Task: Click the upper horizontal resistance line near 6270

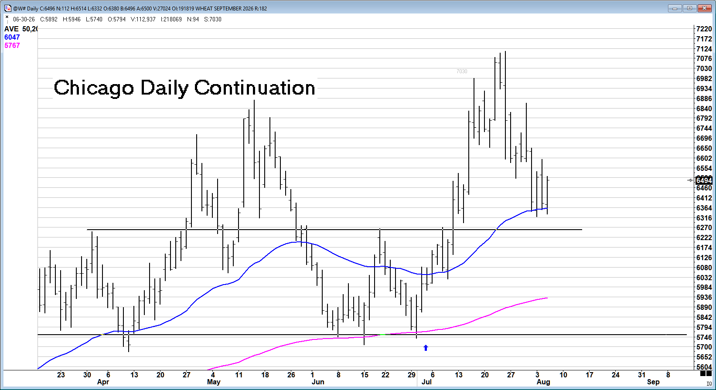Action: 334,229
